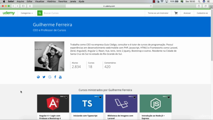Viewport: 213px width, 120px height.
Task: Toggle the Safari sidebar button
Action: pyautogui.click(x=23, y=6)
